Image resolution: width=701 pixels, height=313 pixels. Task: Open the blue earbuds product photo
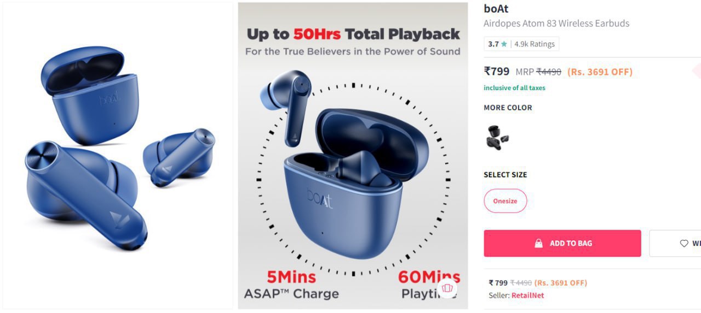point(118,156)
